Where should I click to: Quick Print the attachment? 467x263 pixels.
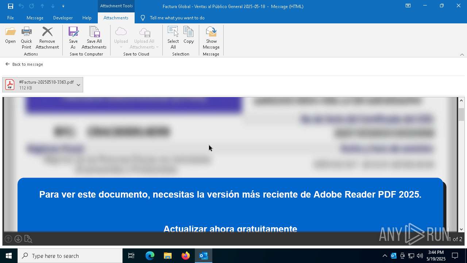point(26,38)
